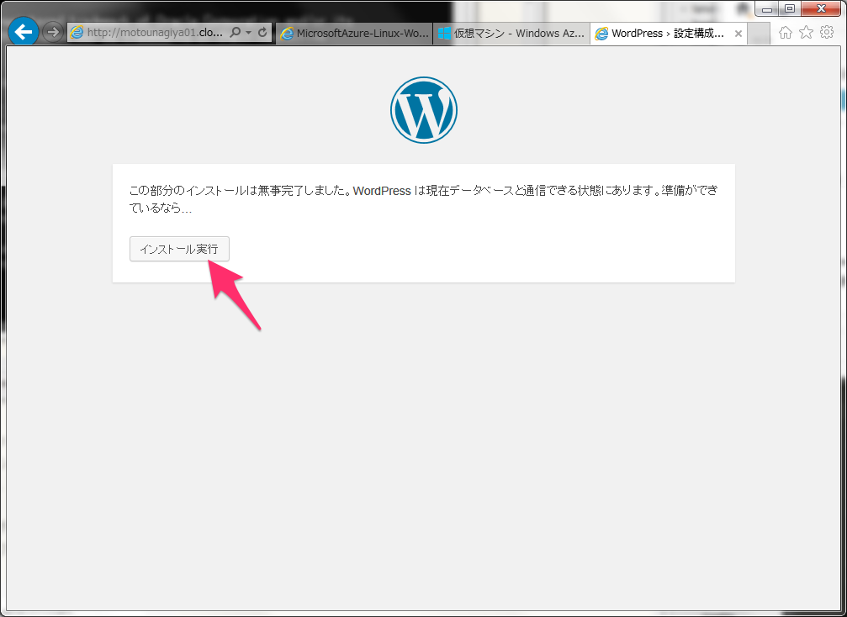The image size is (847, 617).
Task: Click the インストール実行 button
Action: click(179, 249)
